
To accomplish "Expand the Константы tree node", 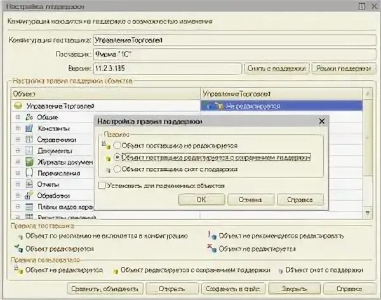I will tap(18, 128).
